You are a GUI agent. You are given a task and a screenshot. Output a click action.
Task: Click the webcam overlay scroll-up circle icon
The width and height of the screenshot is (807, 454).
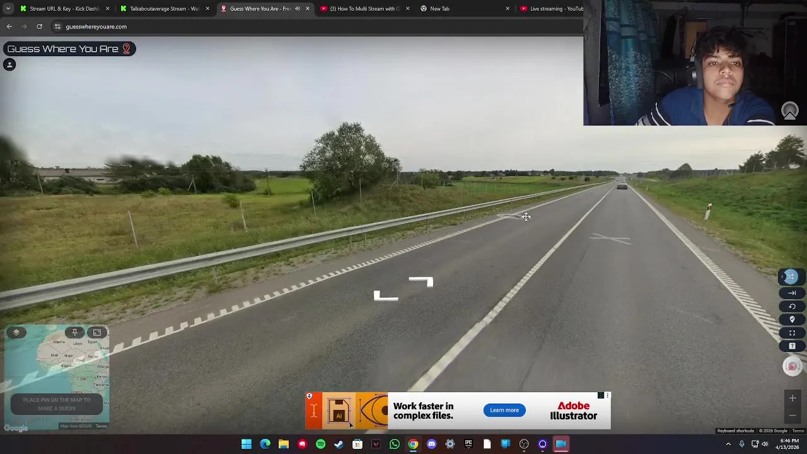(x=790, y=111)
